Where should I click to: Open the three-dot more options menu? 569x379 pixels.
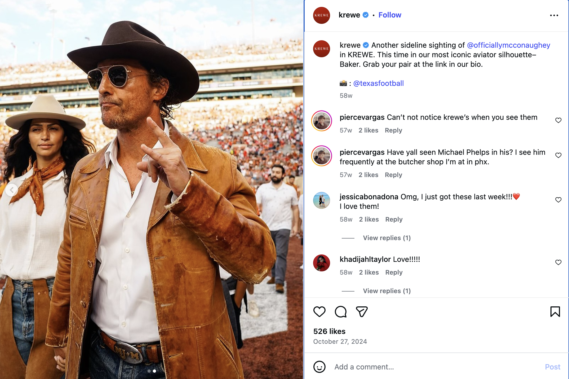coord(554,15)
